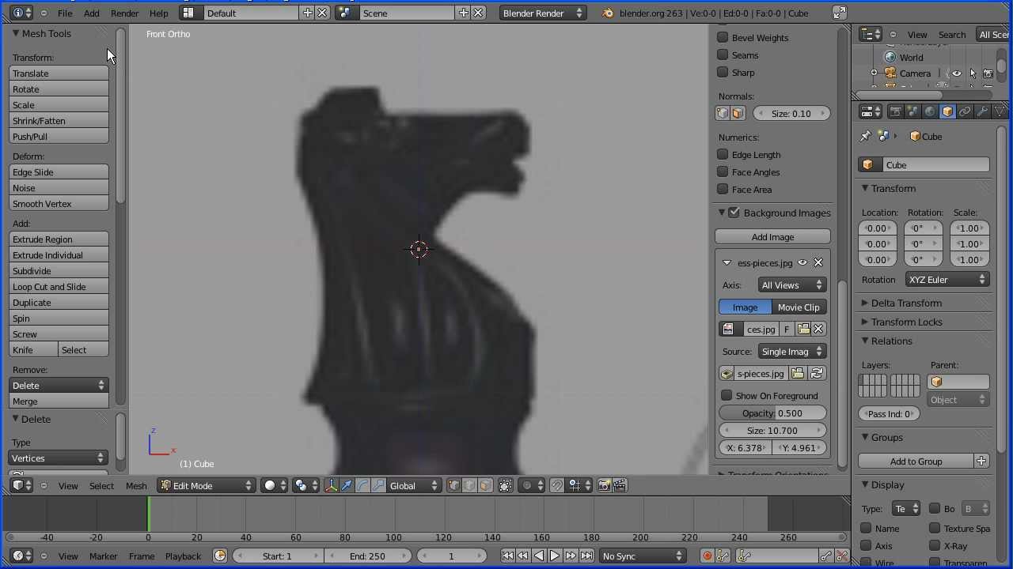Image resolution: width=1013 pixels, height=569 pixels.
Task: Toggle limit selection to visible icon
Action: [506, 485]
